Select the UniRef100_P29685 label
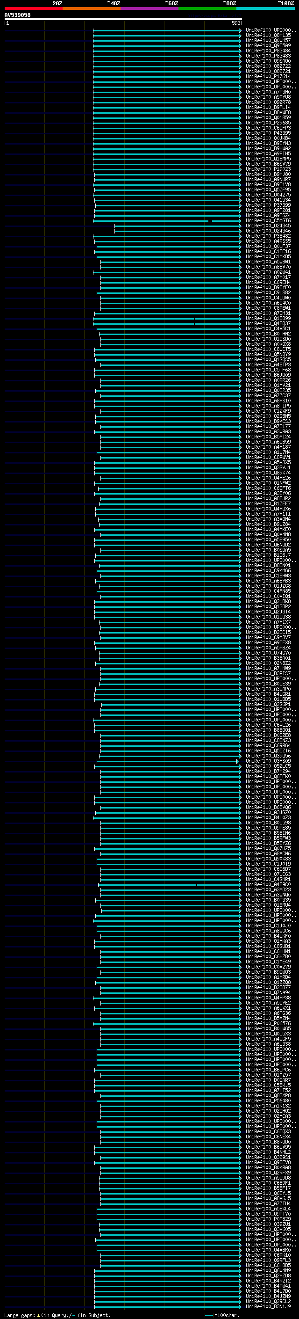This screenshot has width=299, height=1319. click(x=268, y=123)
